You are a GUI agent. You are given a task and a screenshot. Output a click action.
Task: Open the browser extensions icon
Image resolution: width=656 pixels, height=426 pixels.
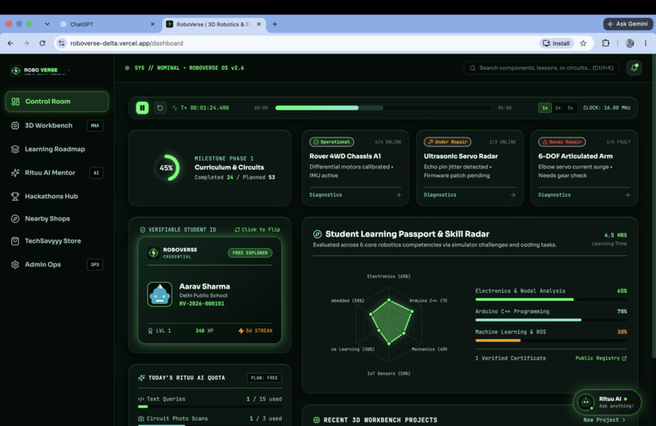tap(606, 43)
